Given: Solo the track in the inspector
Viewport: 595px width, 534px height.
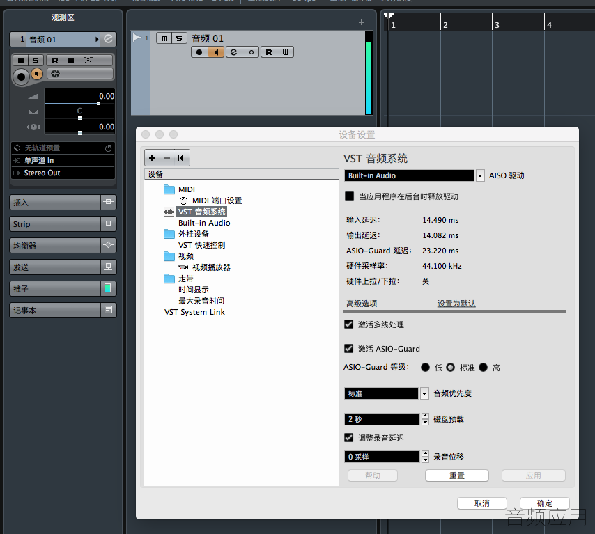Looking at the screenshot, I should click(x=36, y=61).
